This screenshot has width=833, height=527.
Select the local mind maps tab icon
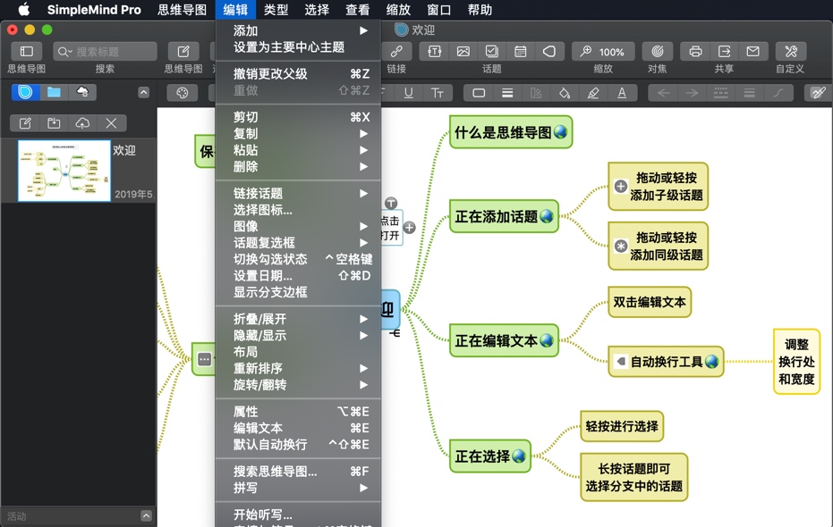tap(25, 92)
